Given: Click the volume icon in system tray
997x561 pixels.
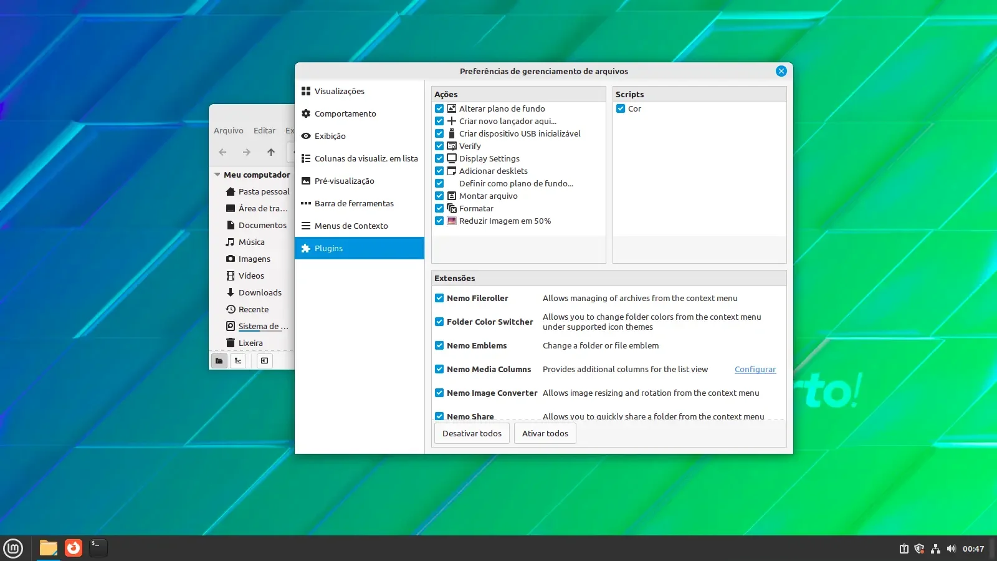Looking at the screenshot, I should coord(951,549).
